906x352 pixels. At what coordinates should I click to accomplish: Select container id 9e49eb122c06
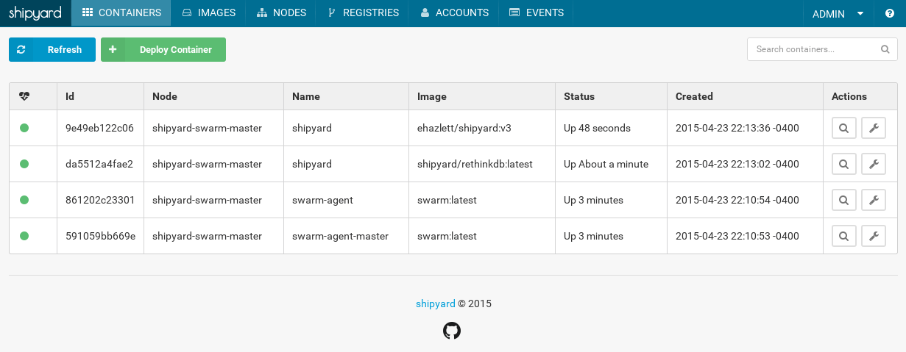99,128
